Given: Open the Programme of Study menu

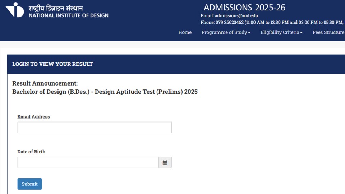Looking at the screenshot, I should (x=226, y=32).
